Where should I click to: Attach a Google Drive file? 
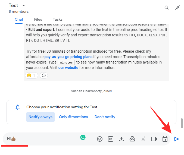pos(132,139)
